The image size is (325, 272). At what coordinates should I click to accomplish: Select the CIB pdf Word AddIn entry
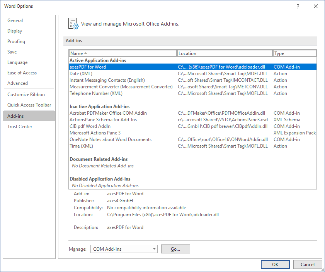pyautogui.click(x=116, y=126)
